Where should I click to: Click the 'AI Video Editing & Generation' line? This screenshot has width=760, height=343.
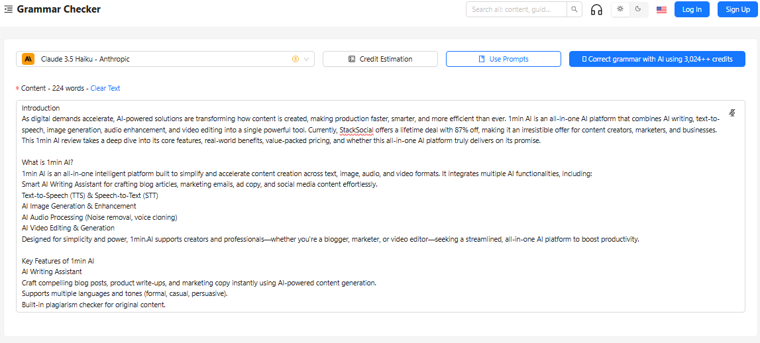[68, 228]
